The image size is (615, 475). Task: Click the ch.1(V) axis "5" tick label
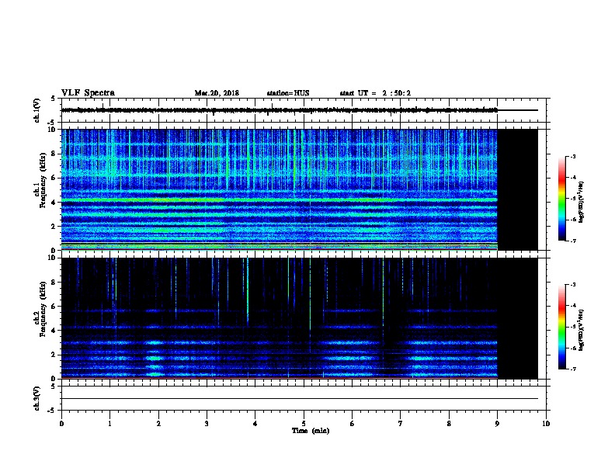coord(53,99)
